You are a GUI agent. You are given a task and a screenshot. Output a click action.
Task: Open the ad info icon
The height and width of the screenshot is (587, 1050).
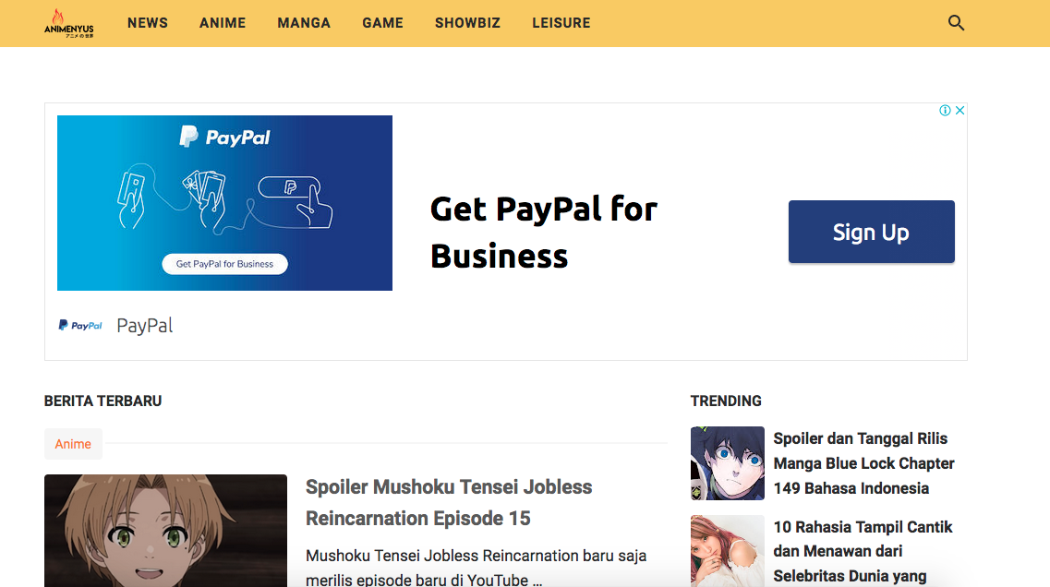[945, 111]
